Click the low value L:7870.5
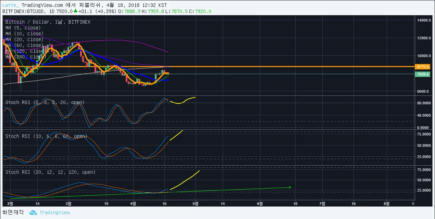This screenshot has width=435, height=219. pyautogui.click(x=177, y=11)
